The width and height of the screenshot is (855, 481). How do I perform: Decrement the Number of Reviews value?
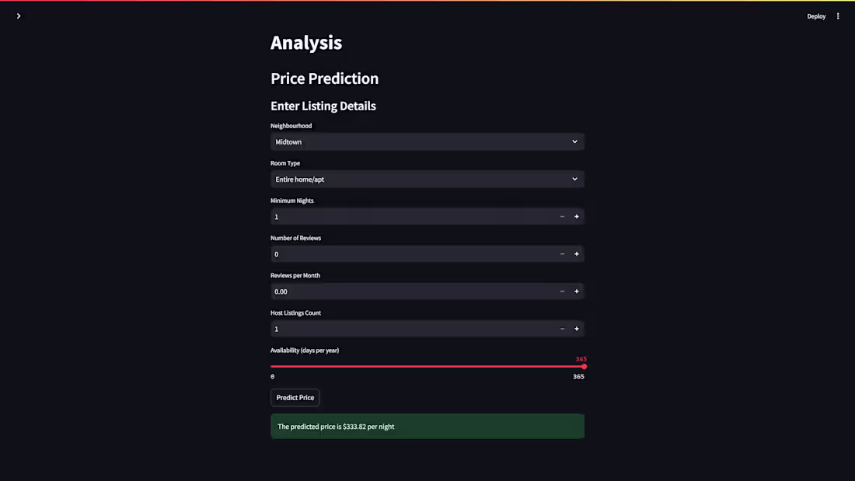pos(562,253)
